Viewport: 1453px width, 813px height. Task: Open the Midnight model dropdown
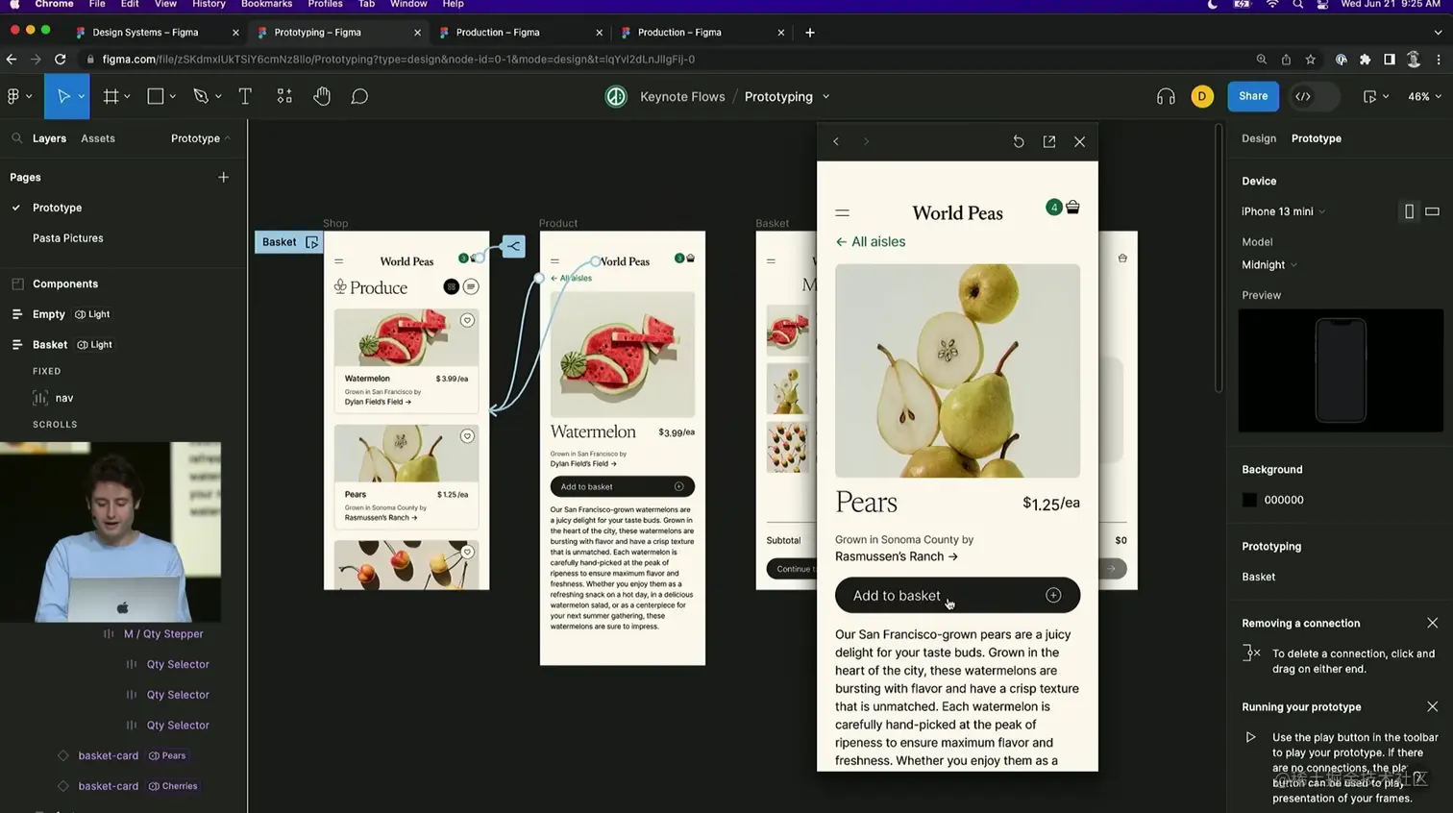pyautogui.click(x=1269, y=265)
